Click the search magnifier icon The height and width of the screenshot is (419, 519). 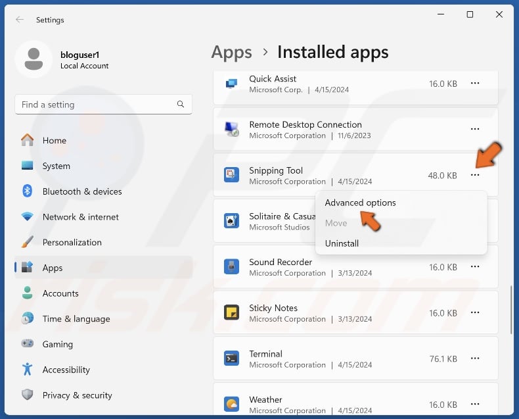coord(181,104)
